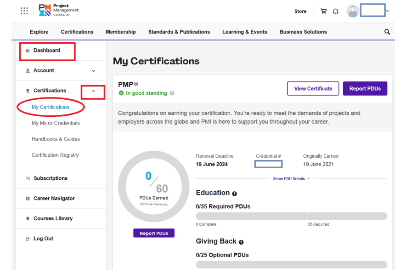The height and width of the screenshot is (274, 412).
Task: Click the Credential # label
Action: (x=268, y=156)
